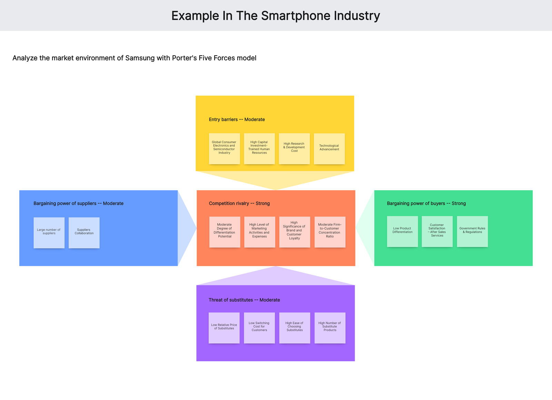552x400 pixels.
Task: Select the 'Technological Advancement' sticky note
Action: tap(329, 148)
